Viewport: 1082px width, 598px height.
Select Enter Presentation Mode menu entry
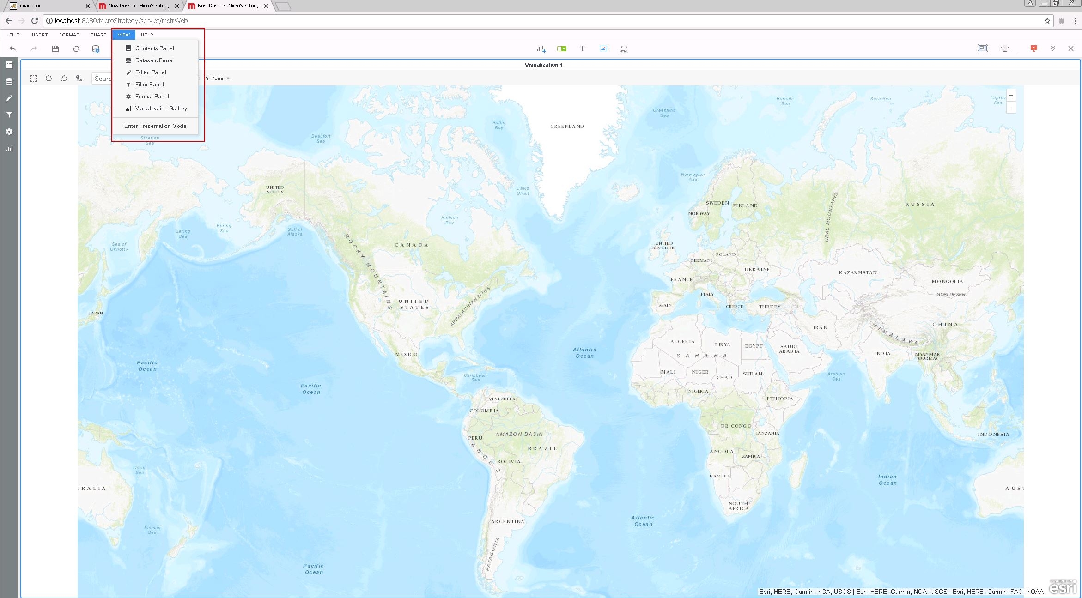[x=155, y=126]
